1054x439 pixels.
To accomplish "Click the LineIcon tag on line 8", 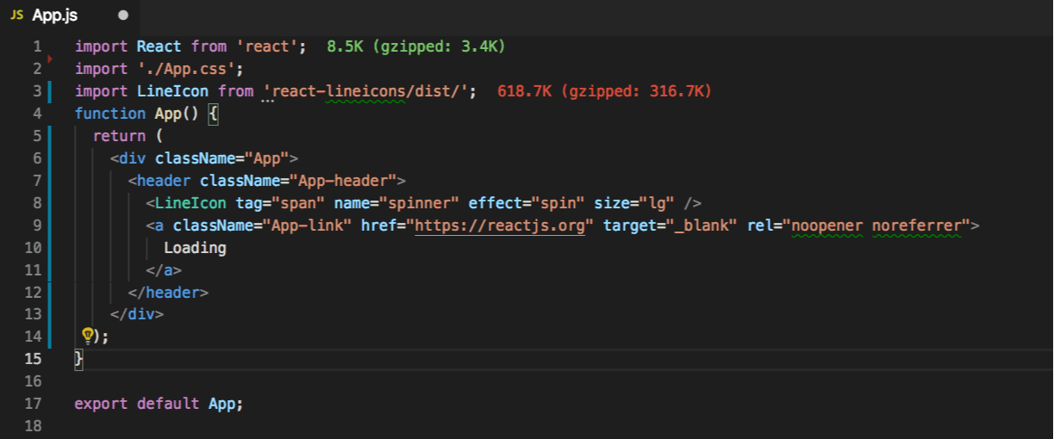I will tap(190, 203).
